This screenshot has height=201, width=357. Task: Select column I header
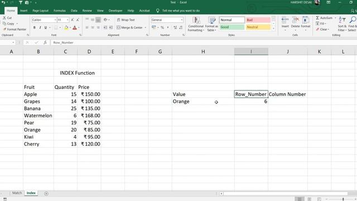click(x=251, y=51)
